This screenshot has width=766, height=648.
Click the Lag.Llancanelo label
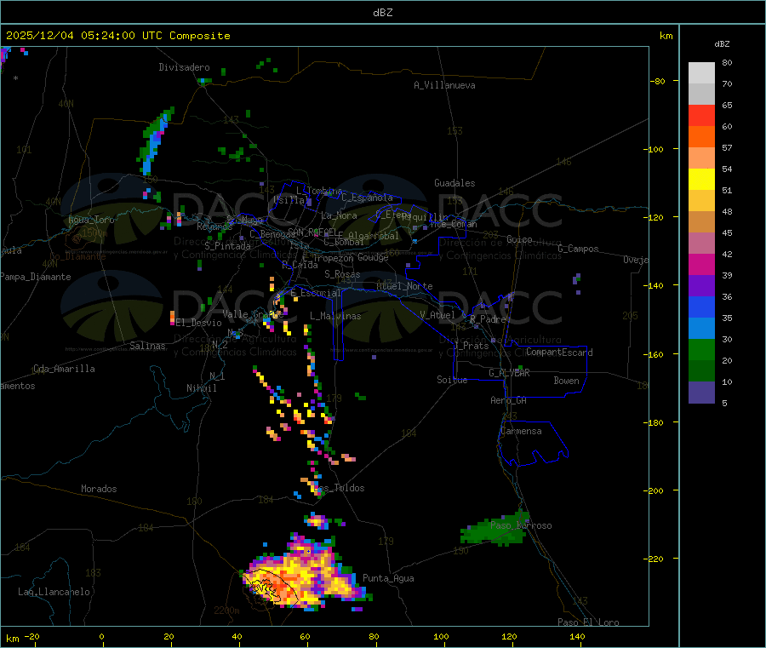click(54, 592)
